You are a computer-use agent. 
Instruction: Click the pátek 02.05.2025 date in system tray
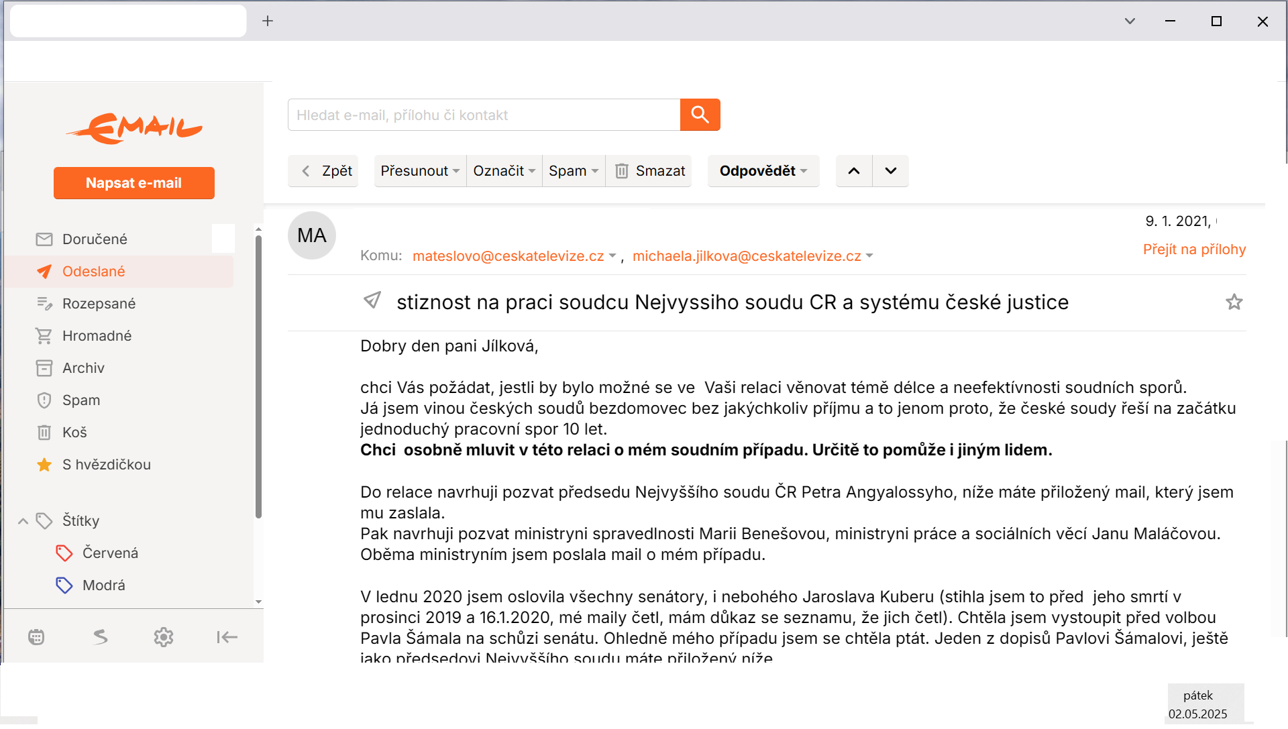(1198, 705)
